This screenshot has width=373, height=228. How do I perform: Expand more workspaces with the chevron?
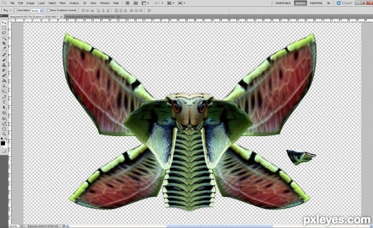click(328, 3)
